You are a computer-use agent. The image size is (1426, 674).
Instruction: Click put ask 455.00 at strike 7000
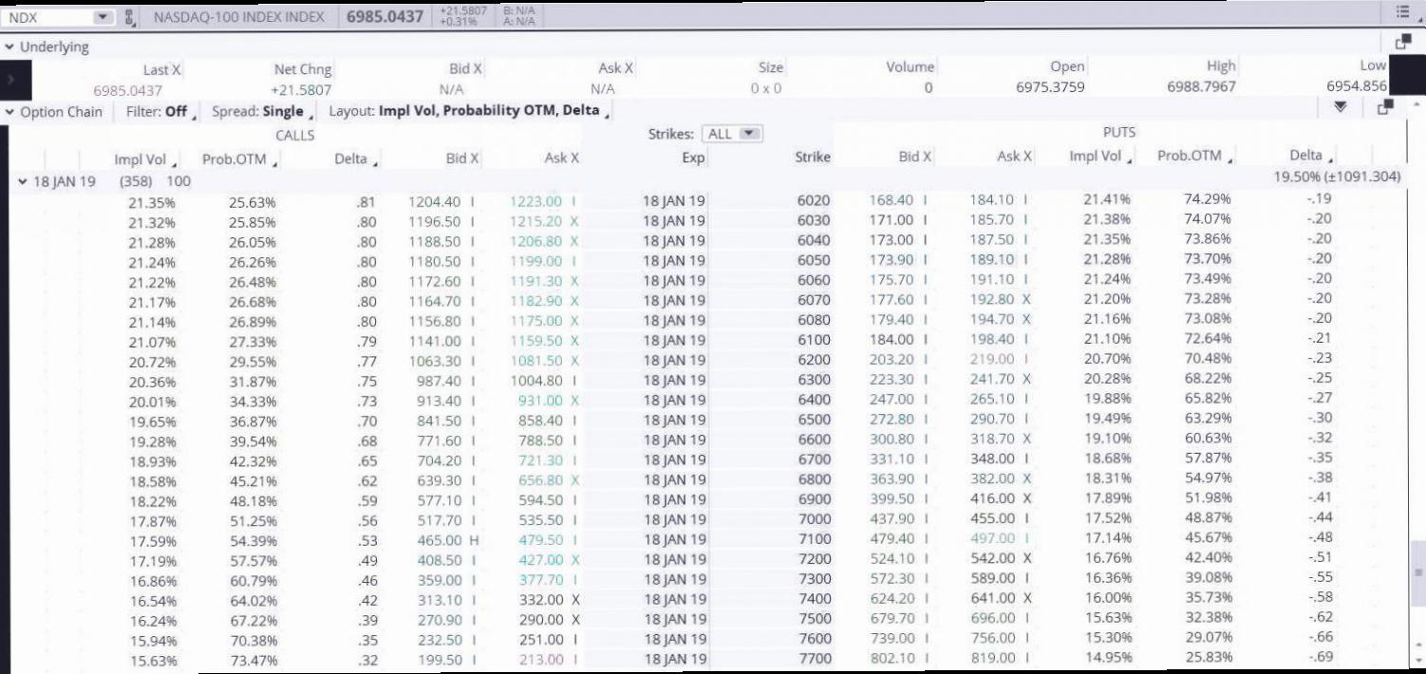pyautogui.click(x=992, y=518)
